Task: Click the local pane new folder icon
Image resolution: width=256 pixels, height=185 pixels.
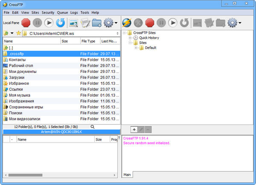Action: click(x=97, y=23)
